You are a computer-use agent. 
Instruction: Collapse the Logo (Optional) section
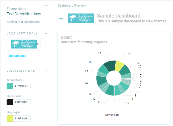tap(46, 34)
